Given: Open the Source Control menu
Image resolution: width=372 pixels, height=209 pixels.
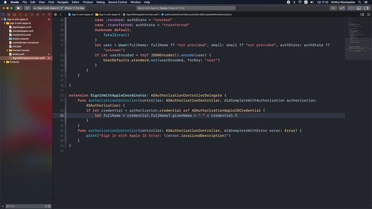Looking at the screenshot, I should point(117,2).
